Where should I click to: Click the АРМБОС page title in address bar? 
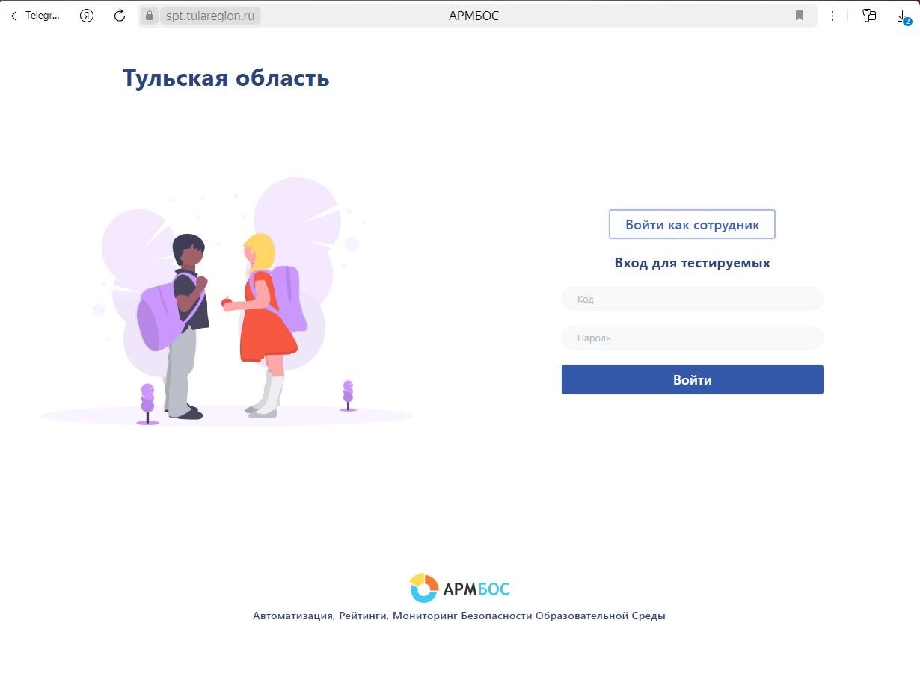pyautogui.click(x=473, y=16)
